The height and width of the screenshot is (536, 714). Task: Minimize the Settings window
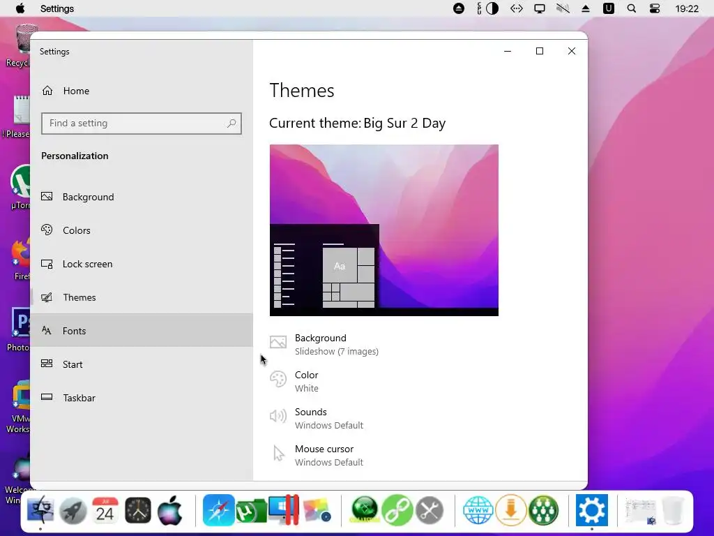coord(508,51)
